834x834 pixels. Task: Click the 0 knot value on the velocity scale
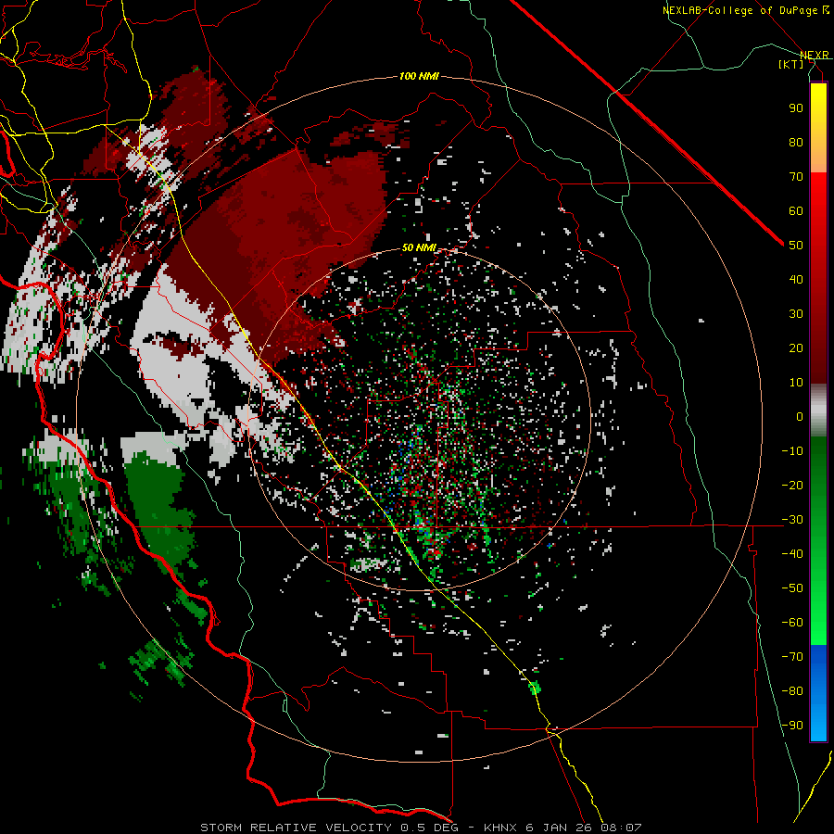pos(800,417)
